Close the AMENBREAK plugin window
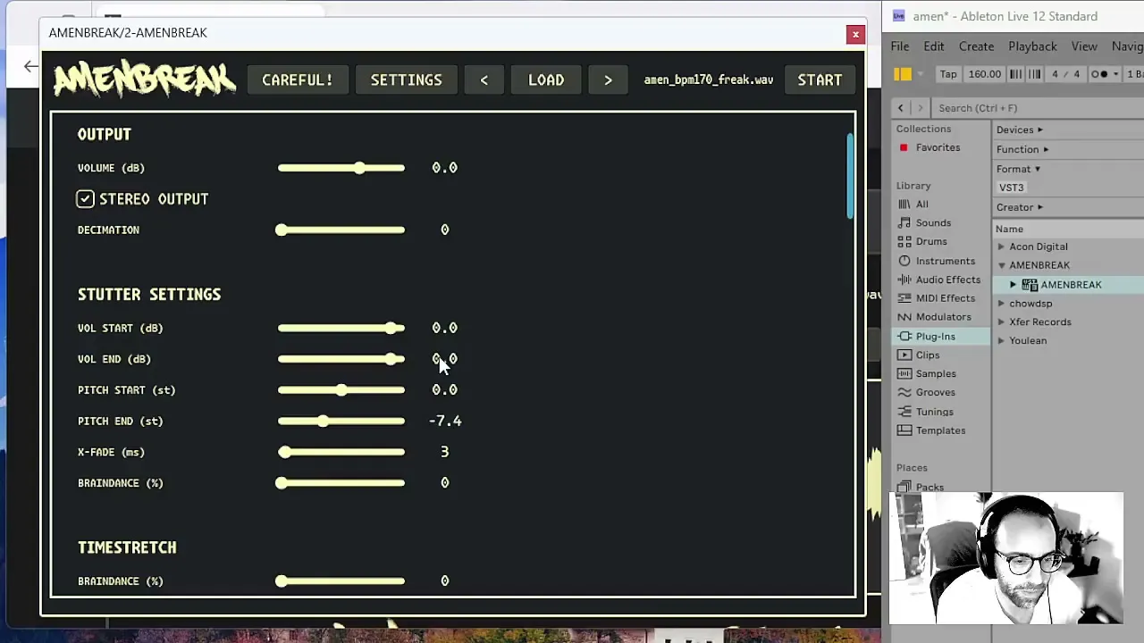 (855, 35)
